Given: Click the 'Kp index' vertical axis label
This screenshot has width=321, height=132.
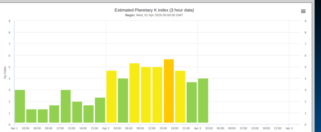Looking at the screenshot, I should coord(5,72).
